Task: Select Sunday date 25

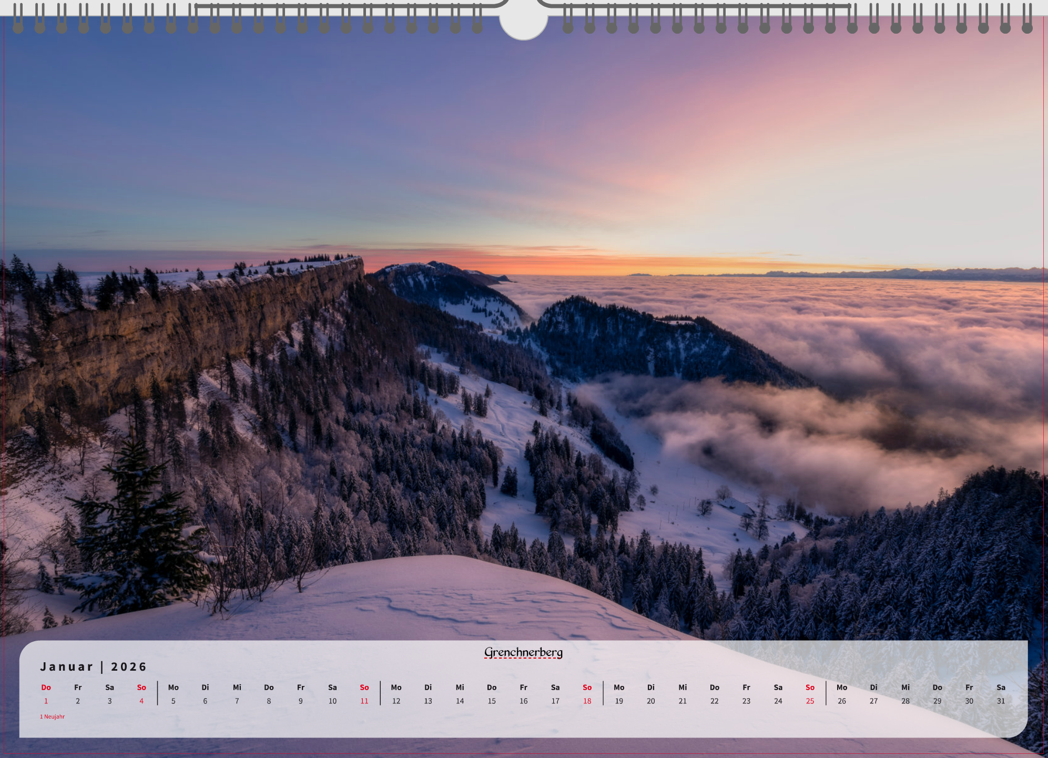Action: [810, 701]
